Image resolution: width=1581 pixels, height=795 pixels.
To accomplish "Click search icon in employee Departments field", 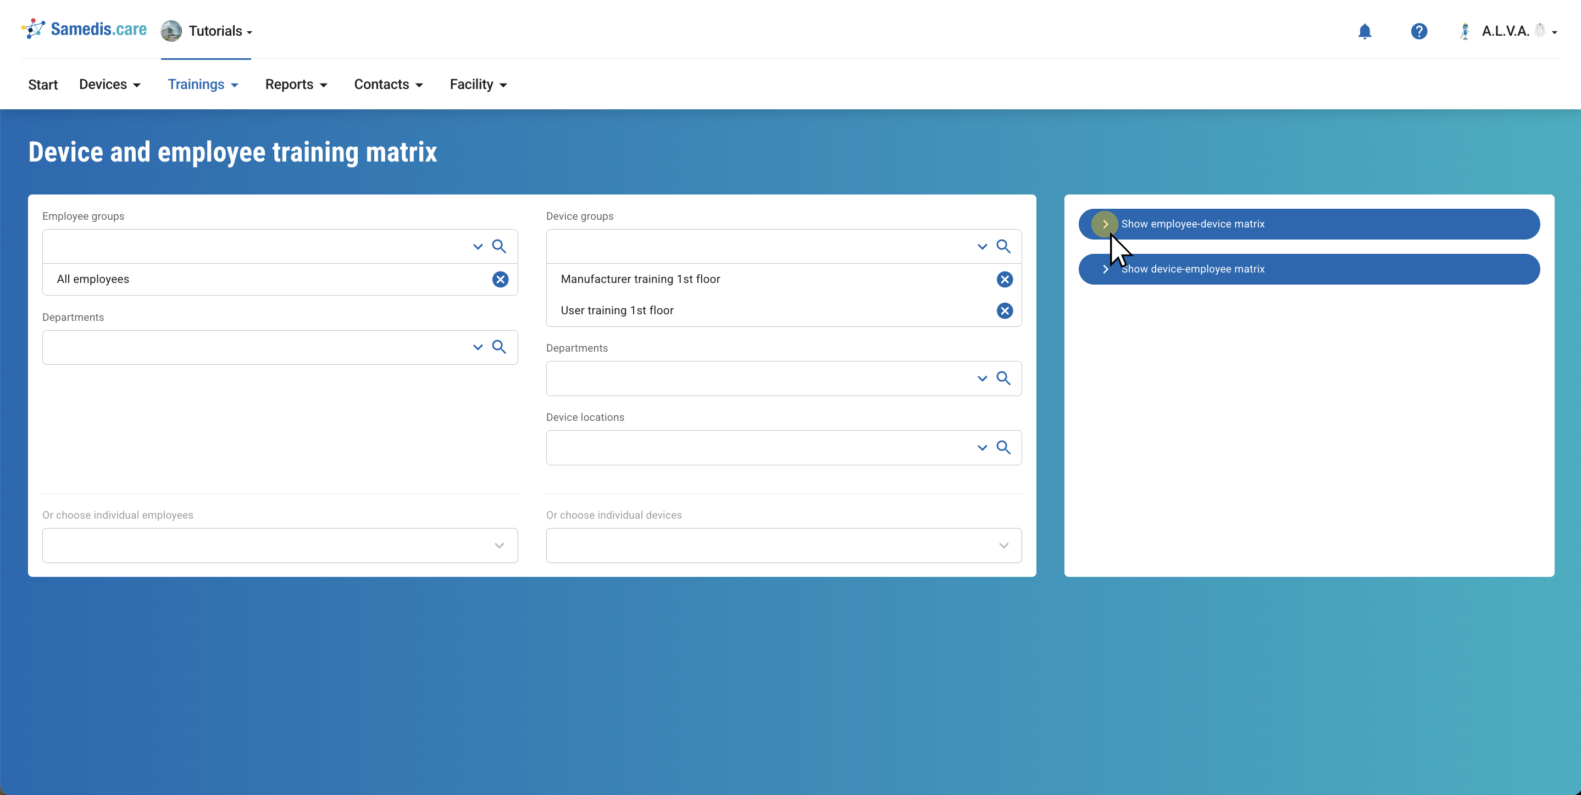I will 499,347.
